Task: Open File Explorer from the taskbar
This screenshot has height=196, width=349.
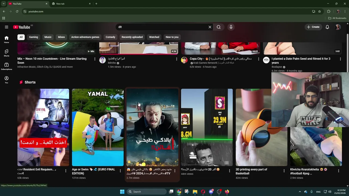Action: click(195, 192)
